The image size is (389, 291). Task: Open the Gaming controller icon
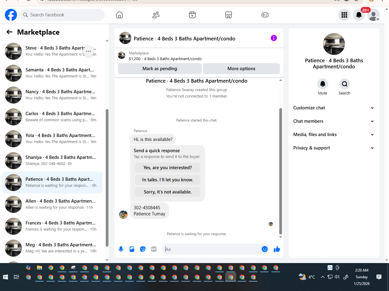(x=265, y=15)
